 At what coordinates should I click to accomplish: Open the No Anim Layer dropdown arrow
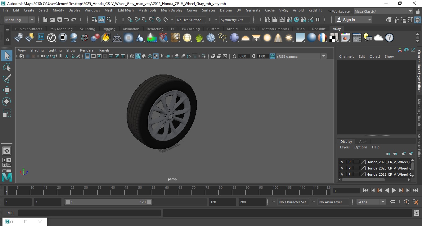[314, 202]
